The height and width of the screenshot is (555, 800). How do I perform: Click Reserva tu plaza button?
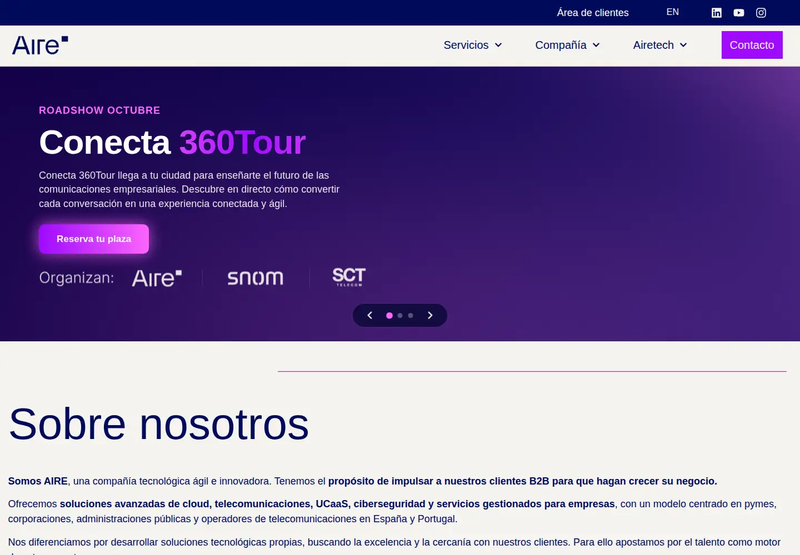94,239
